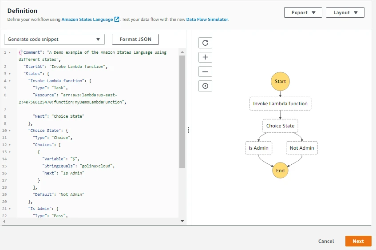The image size is (376, 250).
Task: Click the external link icon beside Amazon States Language
Action: [117, 20]
